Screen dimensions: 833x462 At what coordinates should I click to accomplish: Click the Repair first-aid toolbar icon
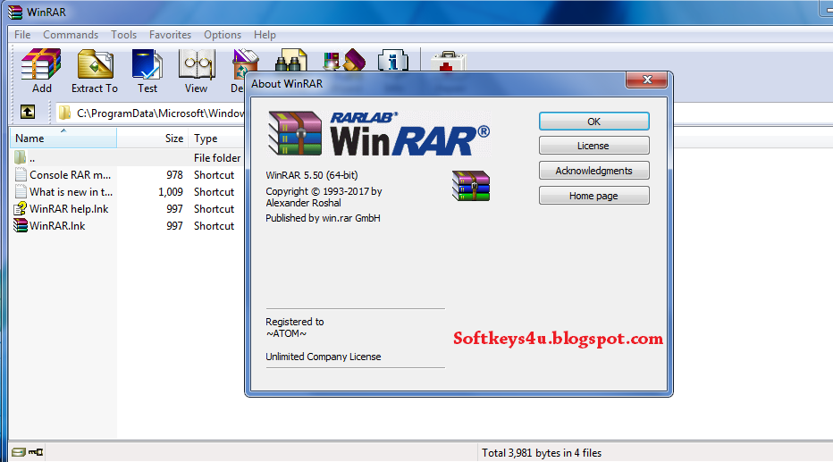(448, 61)
